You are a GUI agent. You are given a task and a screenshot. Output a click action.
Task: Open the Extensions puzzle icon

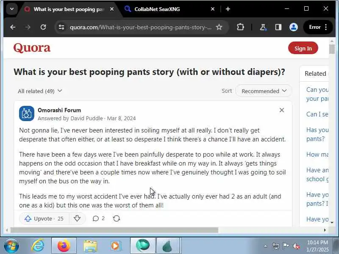coord(240,27)
